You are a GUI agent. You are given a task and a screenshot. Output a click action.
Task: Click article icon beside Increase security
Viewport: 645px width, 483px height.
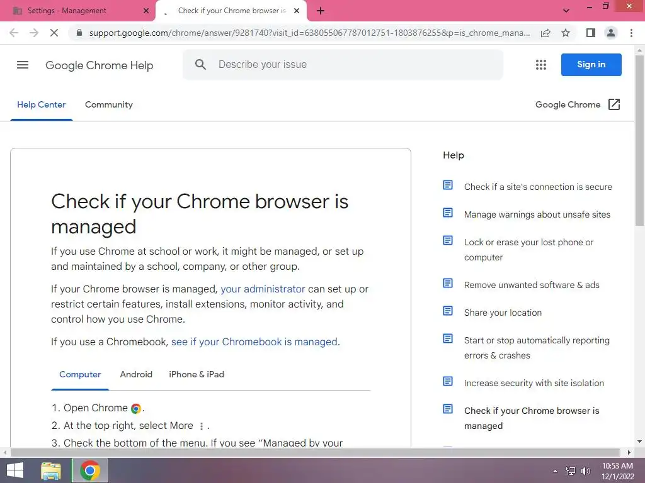(448, 382)
